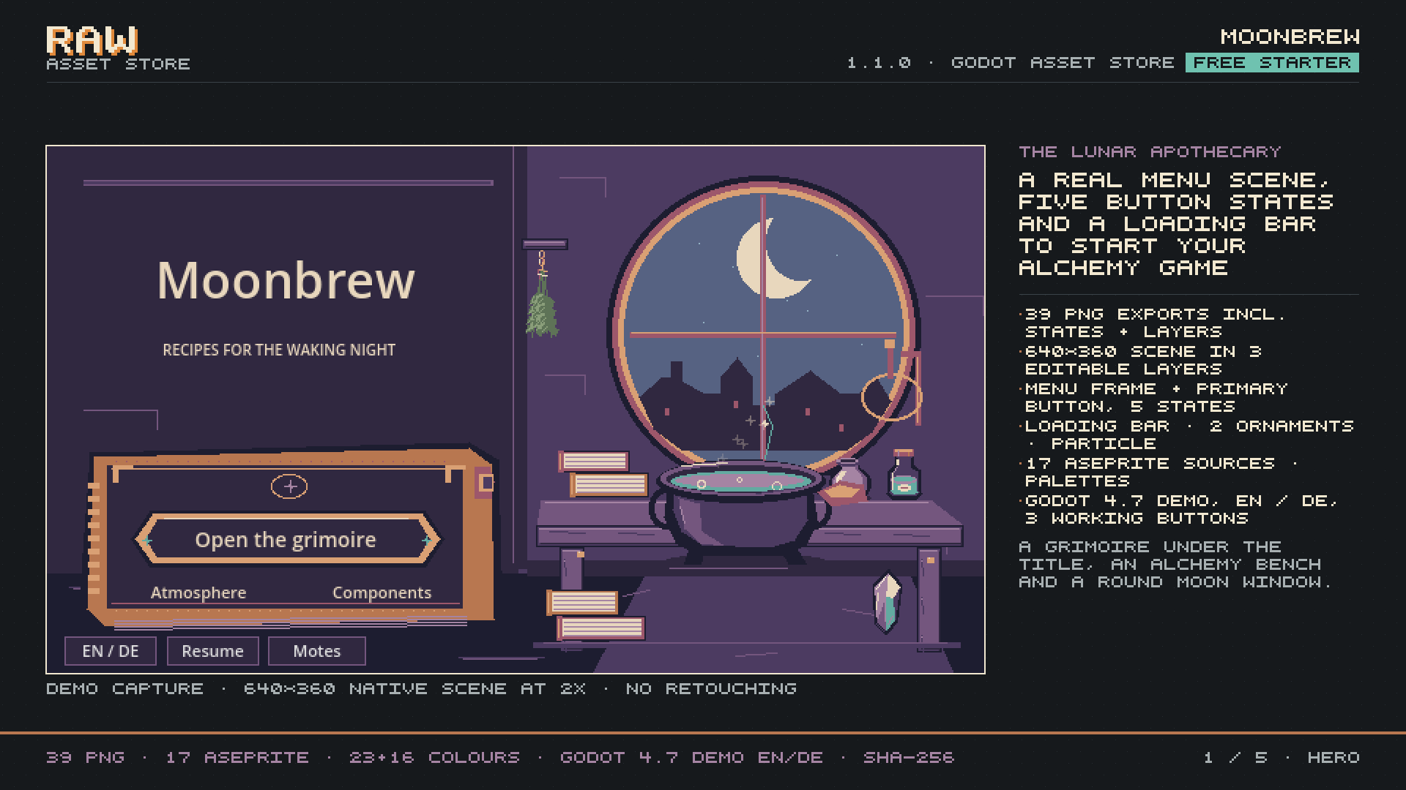Click the MOONBREW header title

pyautogui.click(x=1290, y=37)
